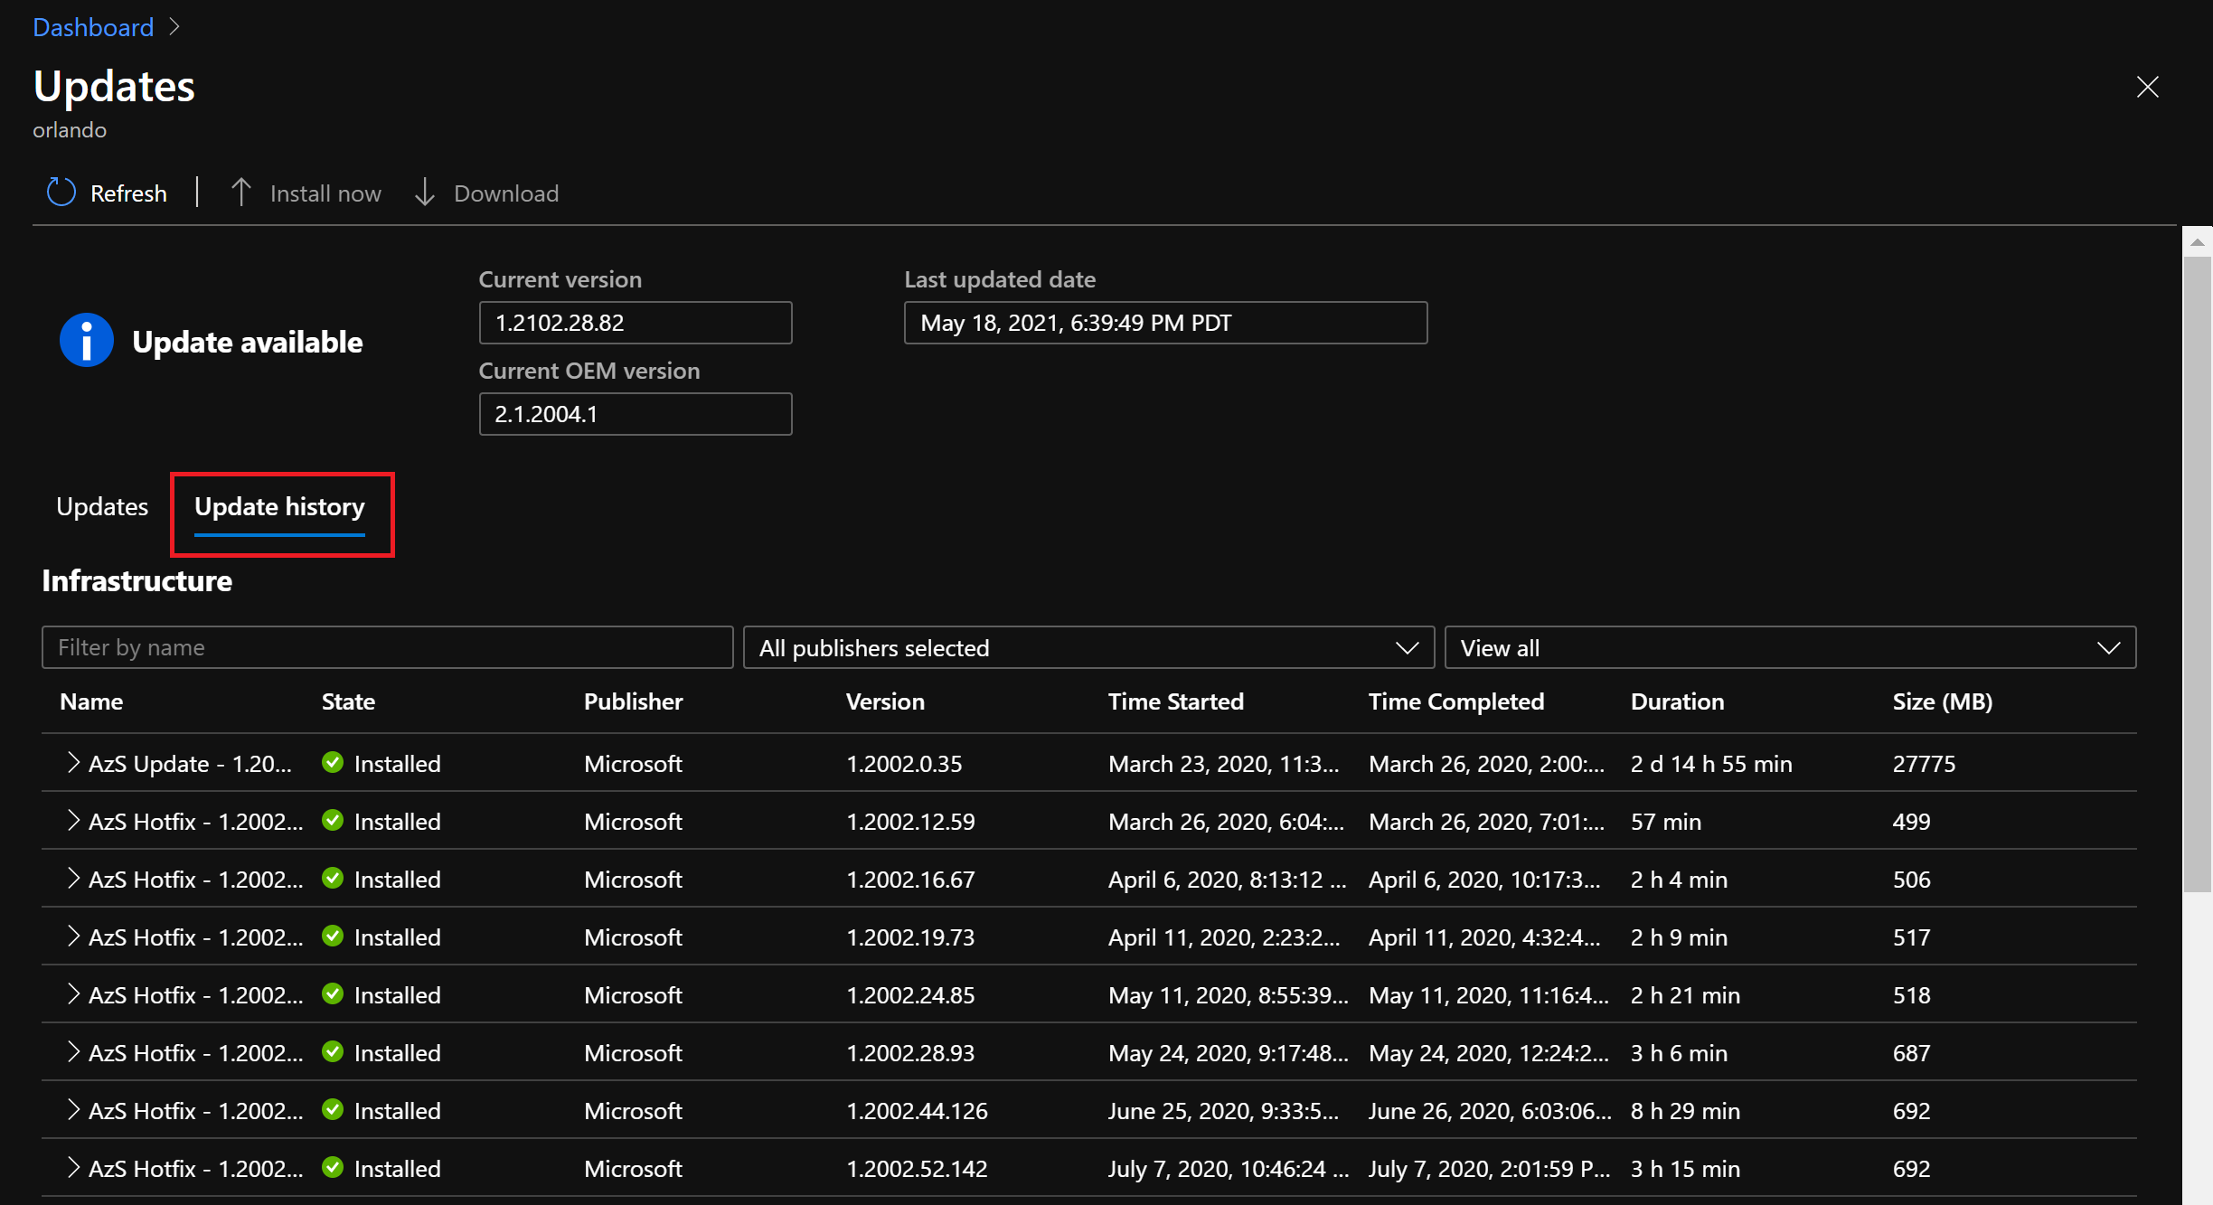The height and width of the screenshot is (1205, 2213).
Task: Click green Installed checkmark for version 1.2002.0.35
Action: coord(333,763)
